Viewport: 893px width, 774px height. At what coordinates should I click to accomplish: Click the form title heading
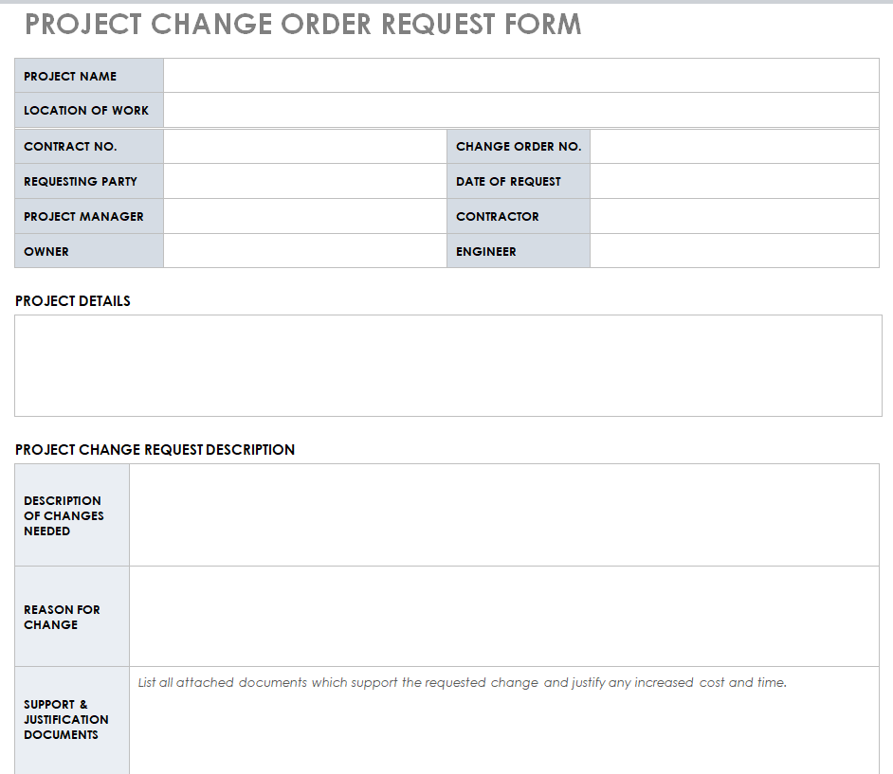click(x=303, y=25)
